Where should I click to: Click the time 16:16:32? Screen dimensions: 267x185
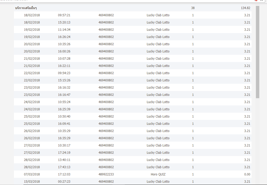(64, 88)
